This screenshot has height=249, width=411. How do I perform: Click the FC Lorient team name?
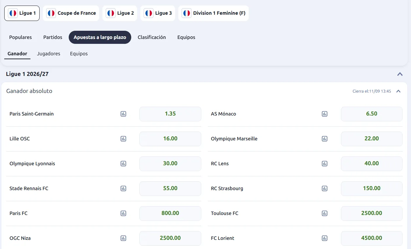pyautogui.click(x=223, y=238)
